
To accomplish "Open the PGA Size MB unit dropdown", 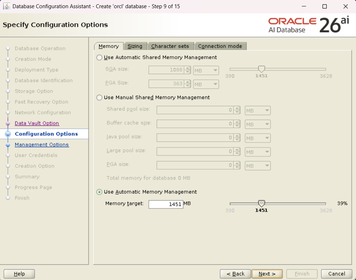I will (x=206, y=84).
